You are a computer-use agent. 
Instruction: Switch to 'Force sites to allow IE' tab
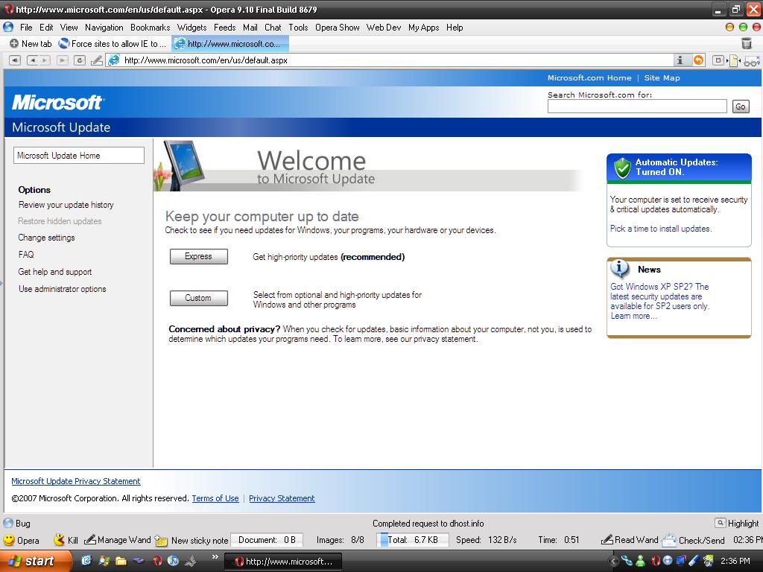(x=113, y=44)
